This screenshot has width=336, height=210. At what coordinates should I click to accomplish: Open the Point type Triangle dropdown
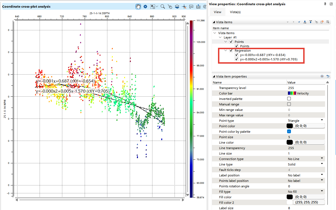[322, 120]
